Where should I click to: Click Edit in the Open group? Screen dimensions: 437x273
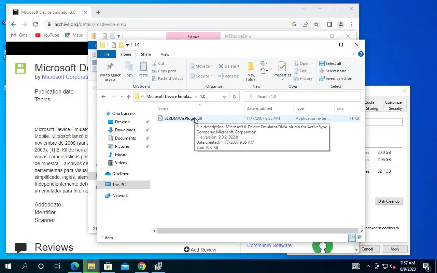[300, 71]
